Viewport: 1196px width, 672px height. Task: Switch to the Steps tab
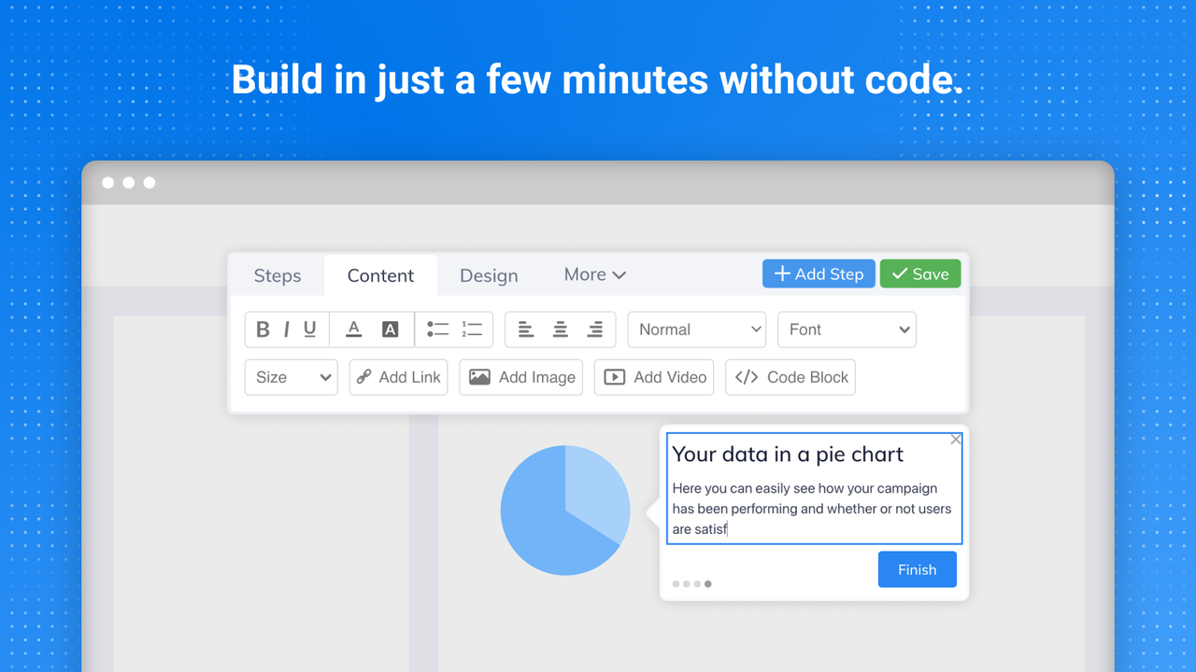click(278, 275)
